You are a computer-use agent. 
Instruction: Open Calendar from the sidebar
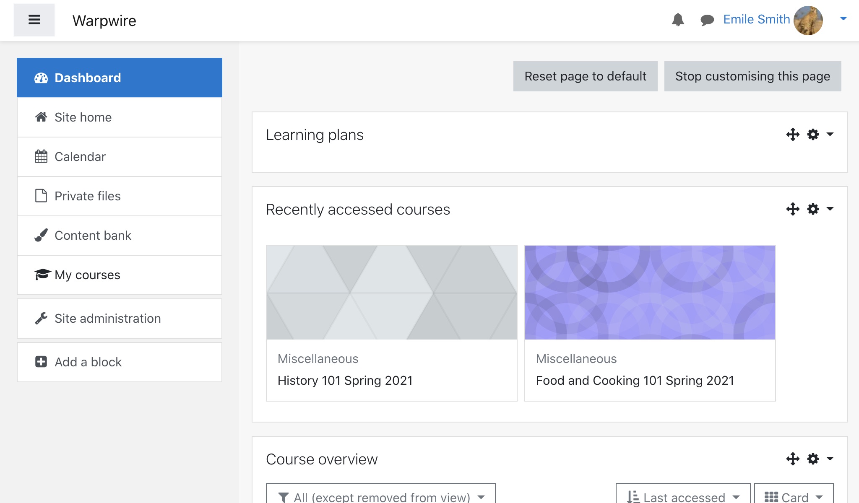tap(80, 157)
